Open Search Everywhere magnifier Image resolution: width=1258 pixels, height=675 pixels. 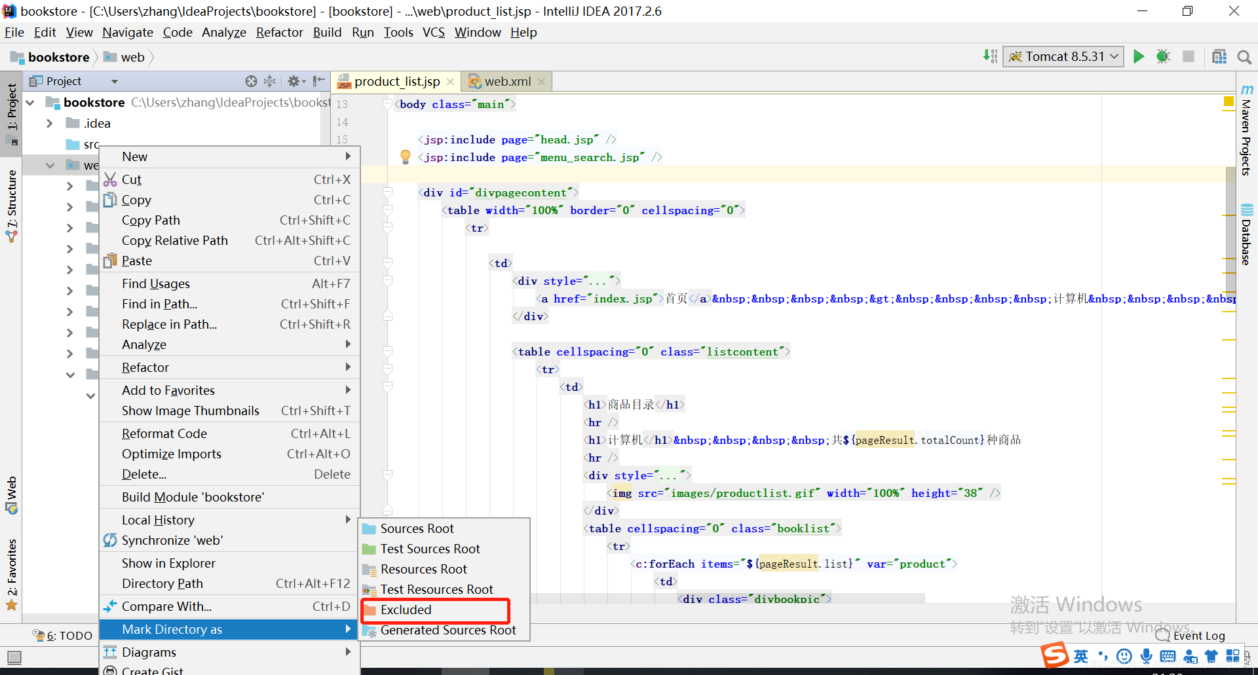[x=1244, y=58]
